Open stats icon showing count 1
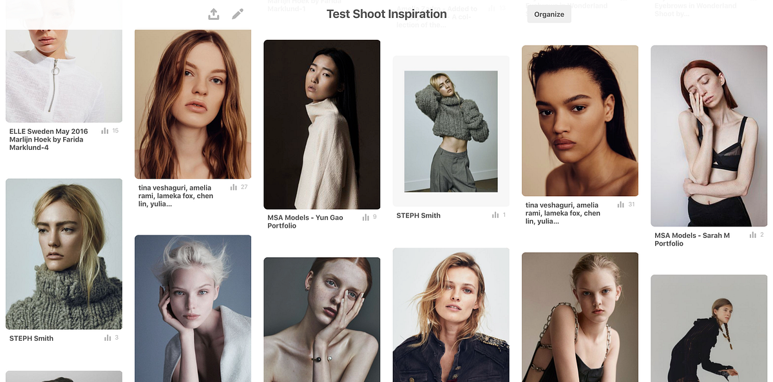 pyautogui.click(x=495, y=215)
